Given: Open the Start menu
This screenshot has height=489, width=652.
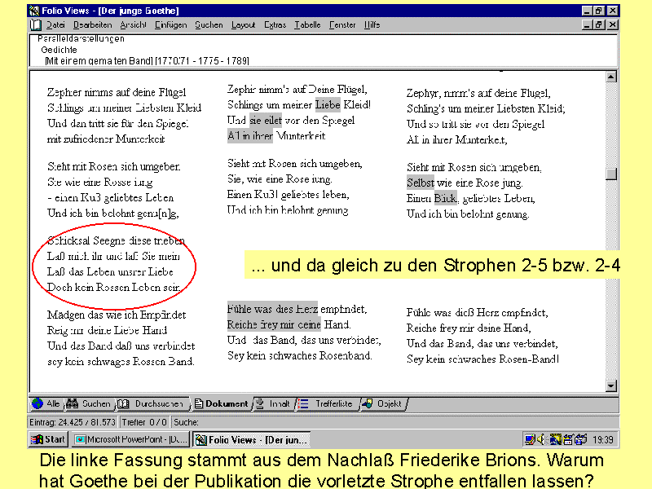Looking at the screenshot, I should [x=48, y=440].
